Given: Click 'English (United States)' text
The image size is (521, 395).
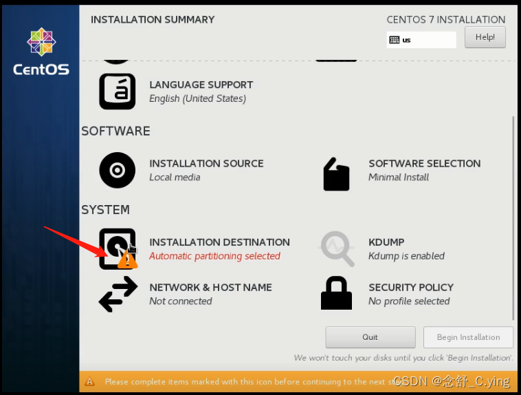Looking at the screenshot, I should [x=198, y=98].
